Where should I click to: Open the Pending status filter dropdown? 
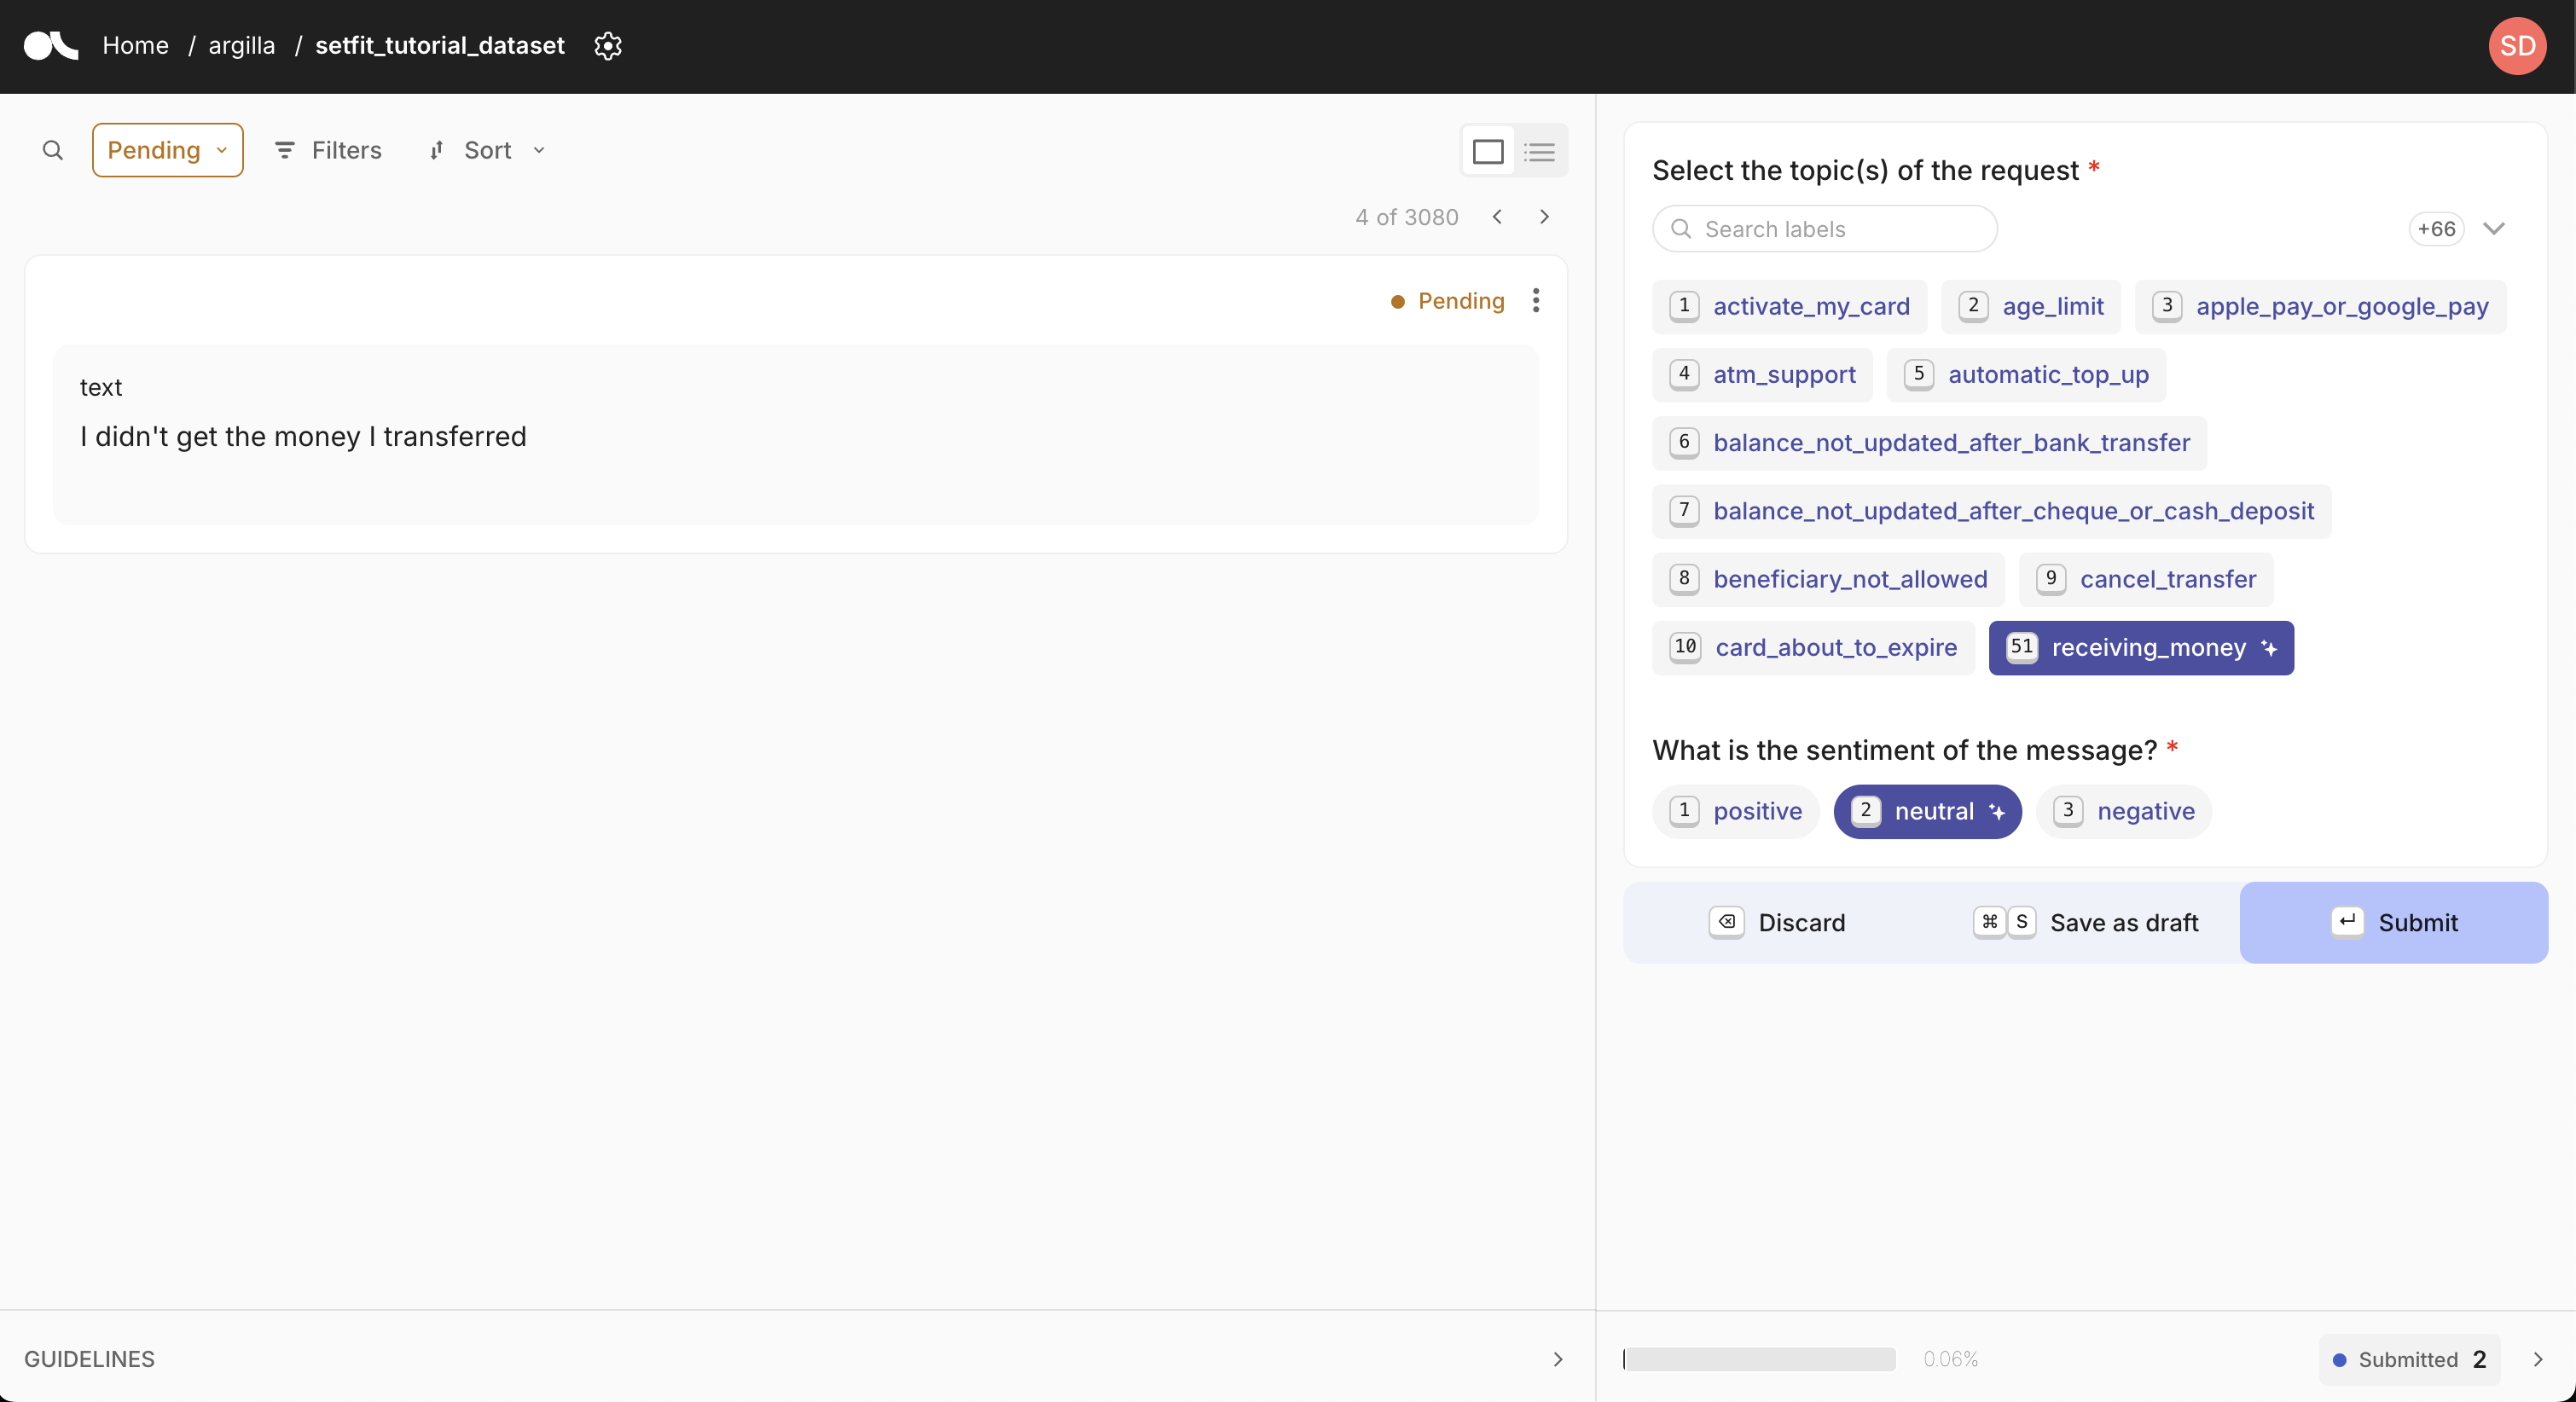pyautogui.click(x=167, y=150)
